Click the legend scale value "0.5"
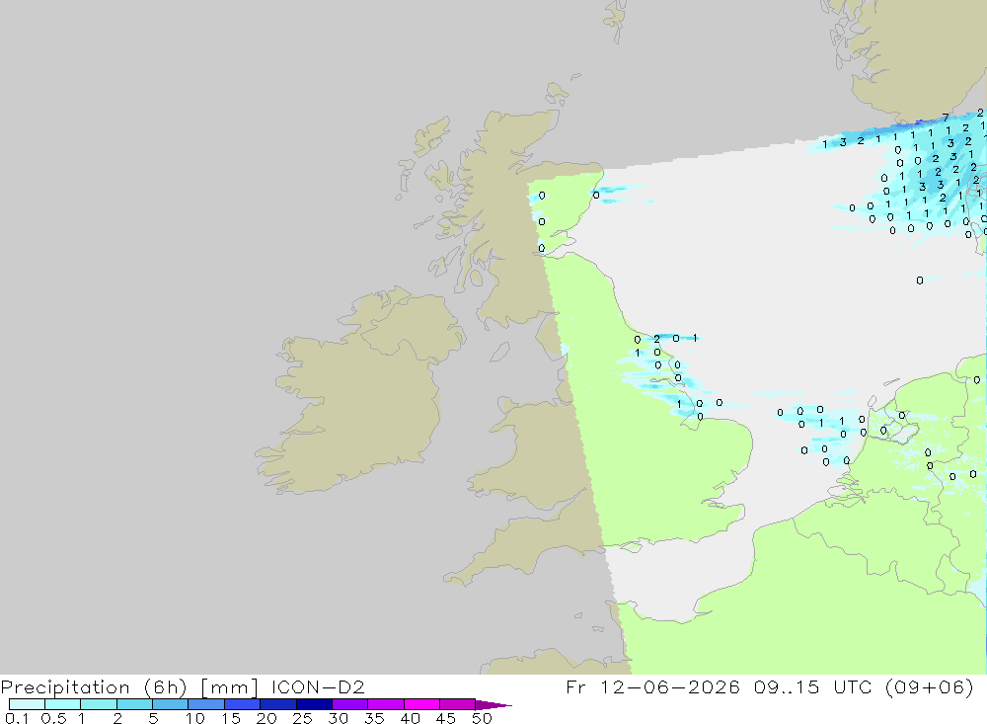 (53, 718)
